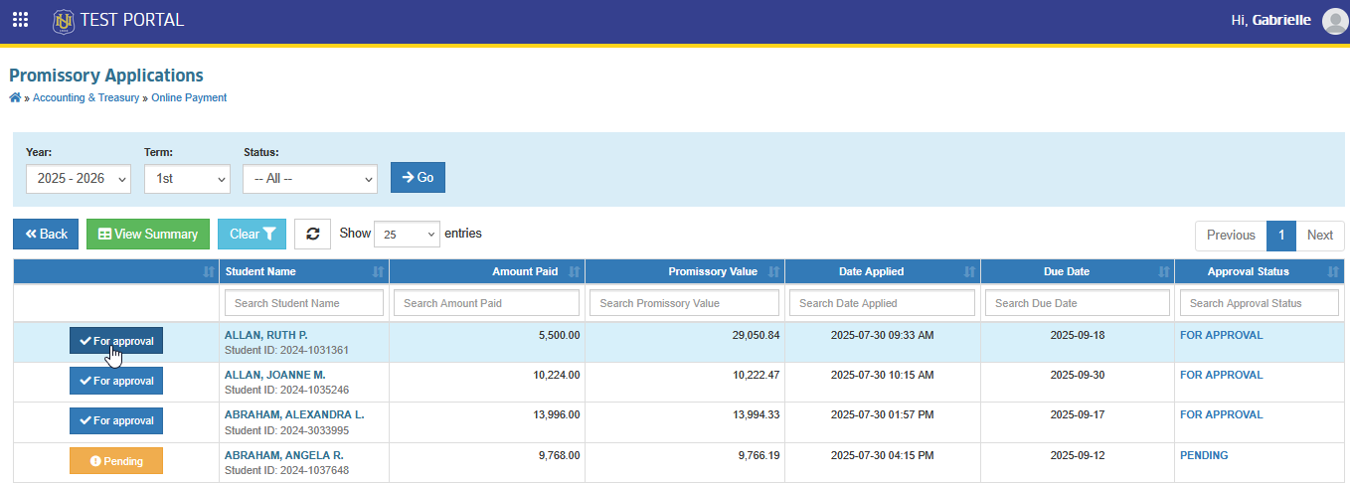Go to Accounting & Treasury breadcrumb

[x=85, y=97]
